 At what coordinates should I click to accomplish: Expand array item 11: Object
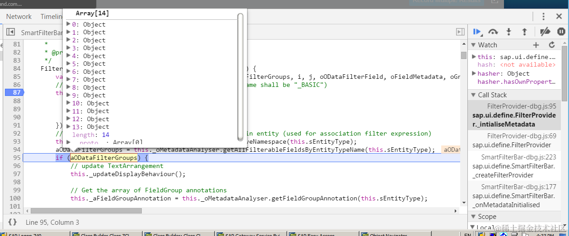click(69, 111)
